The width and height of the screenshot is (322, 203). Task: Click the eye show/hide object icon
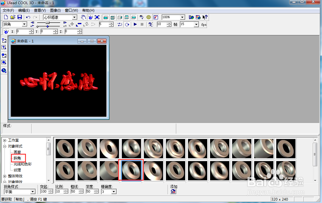[x=142, y=17]
